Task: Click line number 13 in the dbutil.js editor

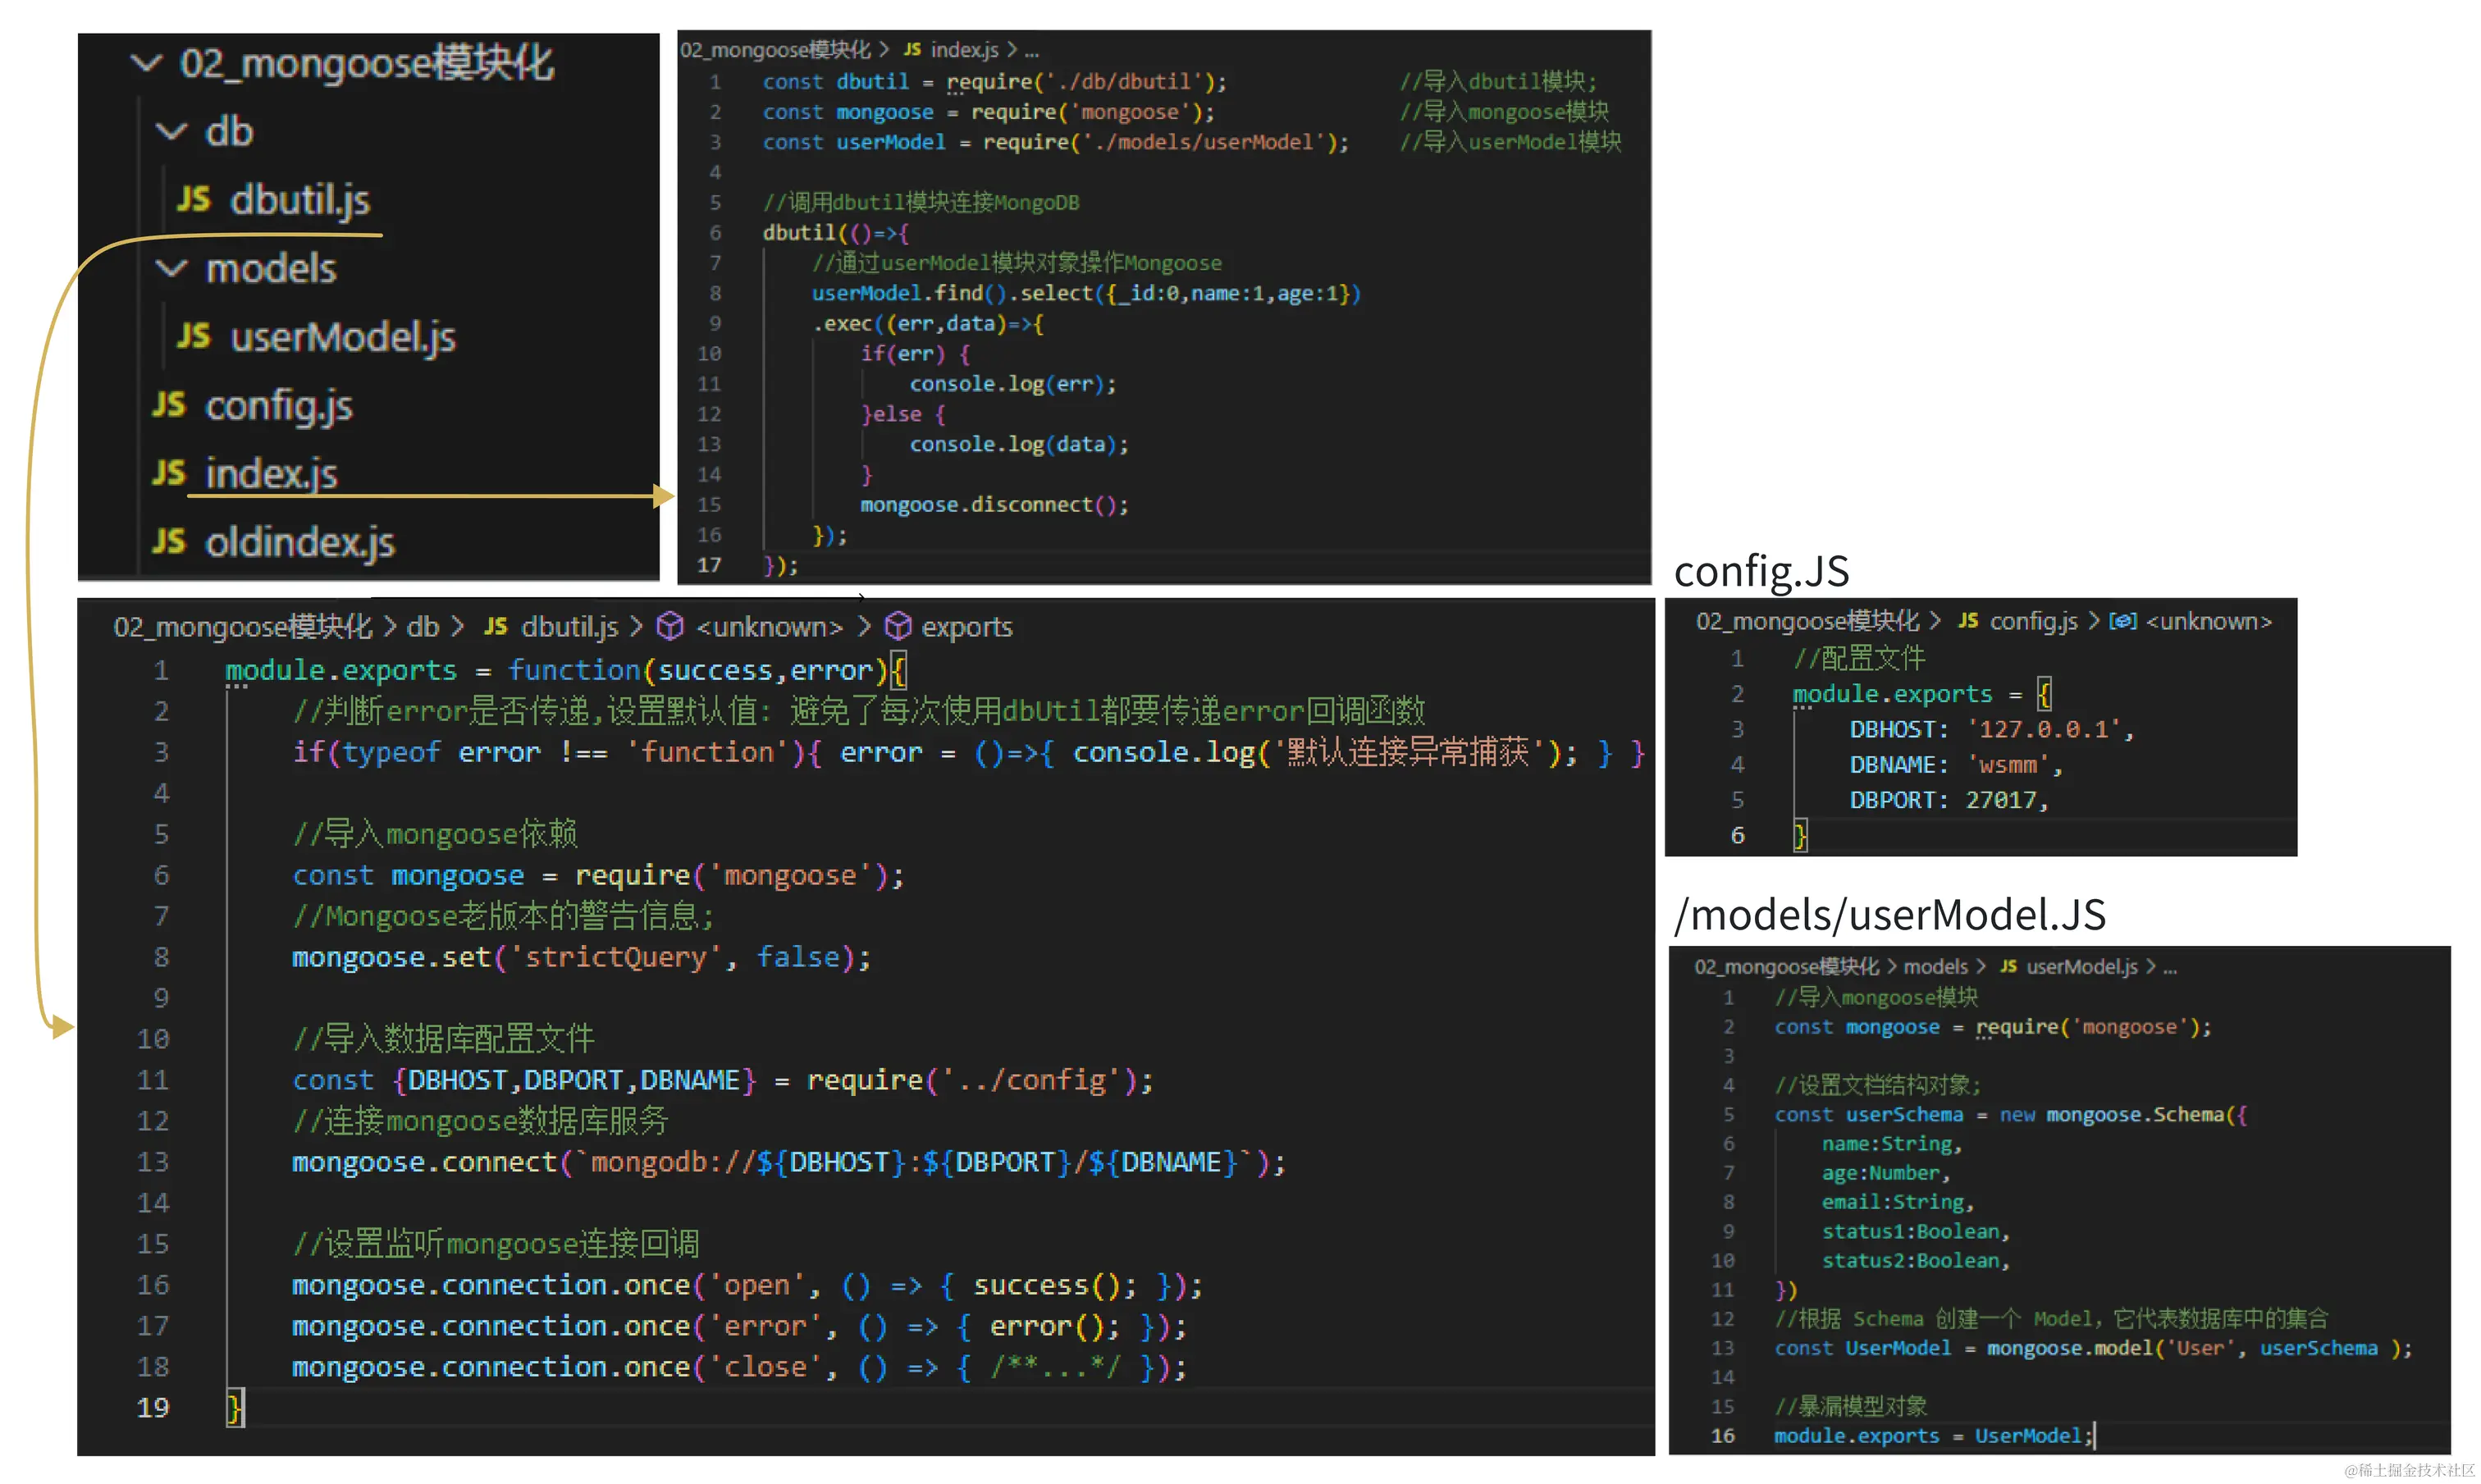Action: [153, 1162]
